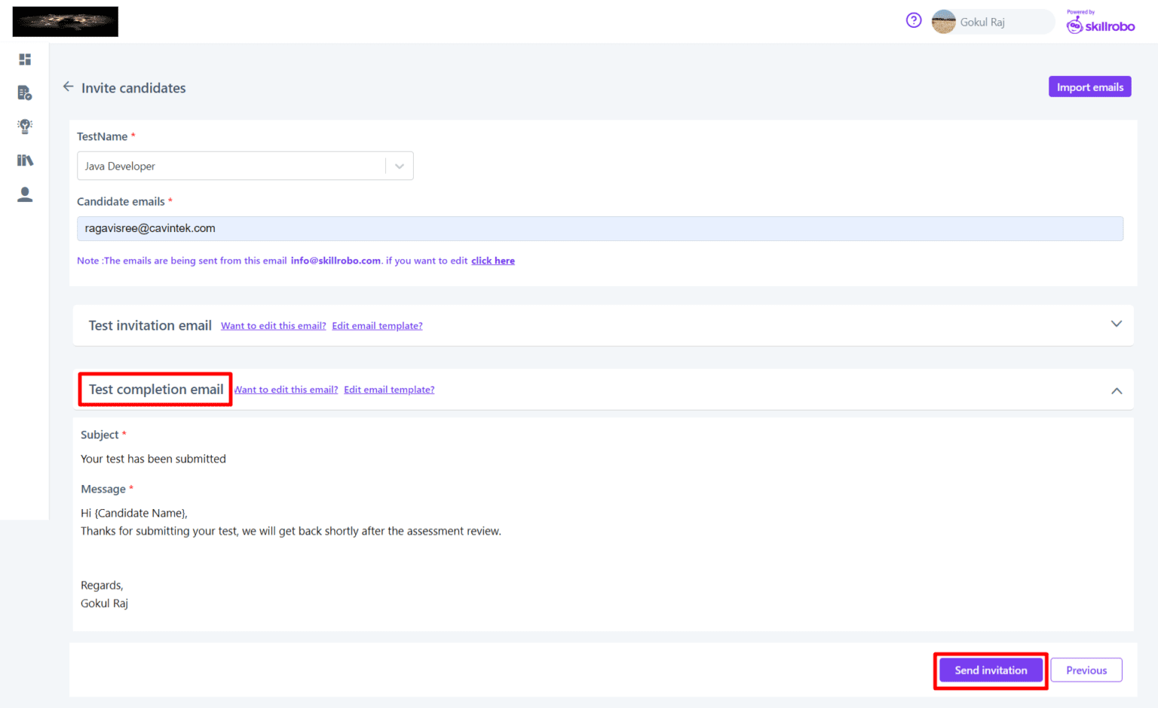The width and height of the screenshot is (1158, 708).
Task: Open the click here link to edit sender email
Action: pos(492,260)
